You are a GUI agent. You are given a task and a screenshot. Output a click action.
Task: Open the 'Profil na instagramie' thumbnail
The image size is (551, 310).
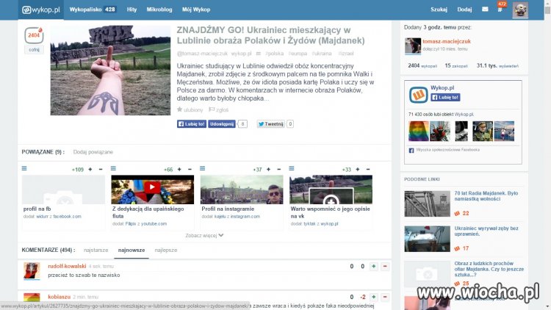click(242, 190)
